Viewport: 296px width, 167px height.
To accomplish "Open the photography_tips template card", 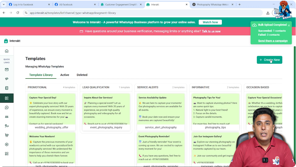I will (215, 112).
